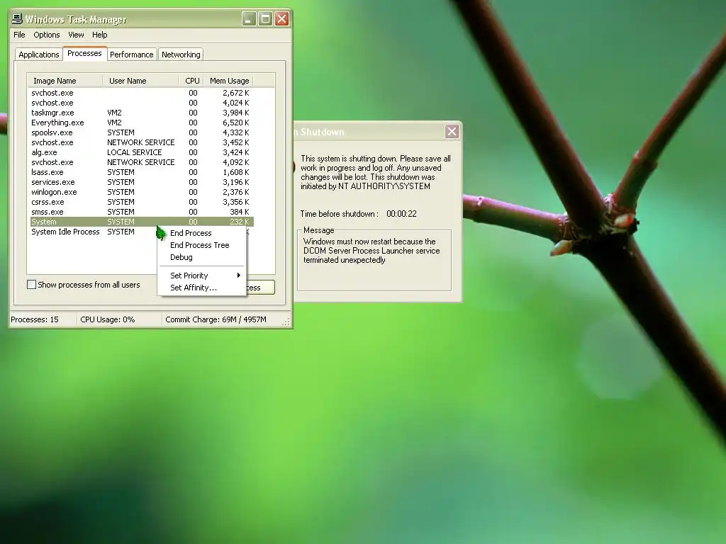Sort by Image Name column header

(x=65, y=81)
